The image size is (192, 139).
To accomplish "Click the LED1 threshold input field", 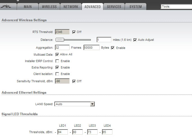I will (63, 132).
